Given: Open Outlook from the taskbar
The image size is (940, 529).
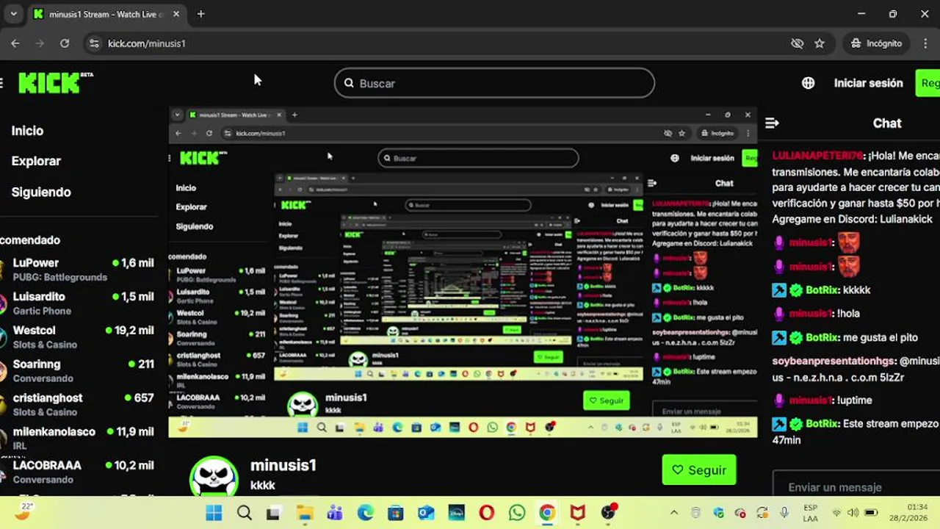Looking at the screenshot, I should 426,512.
